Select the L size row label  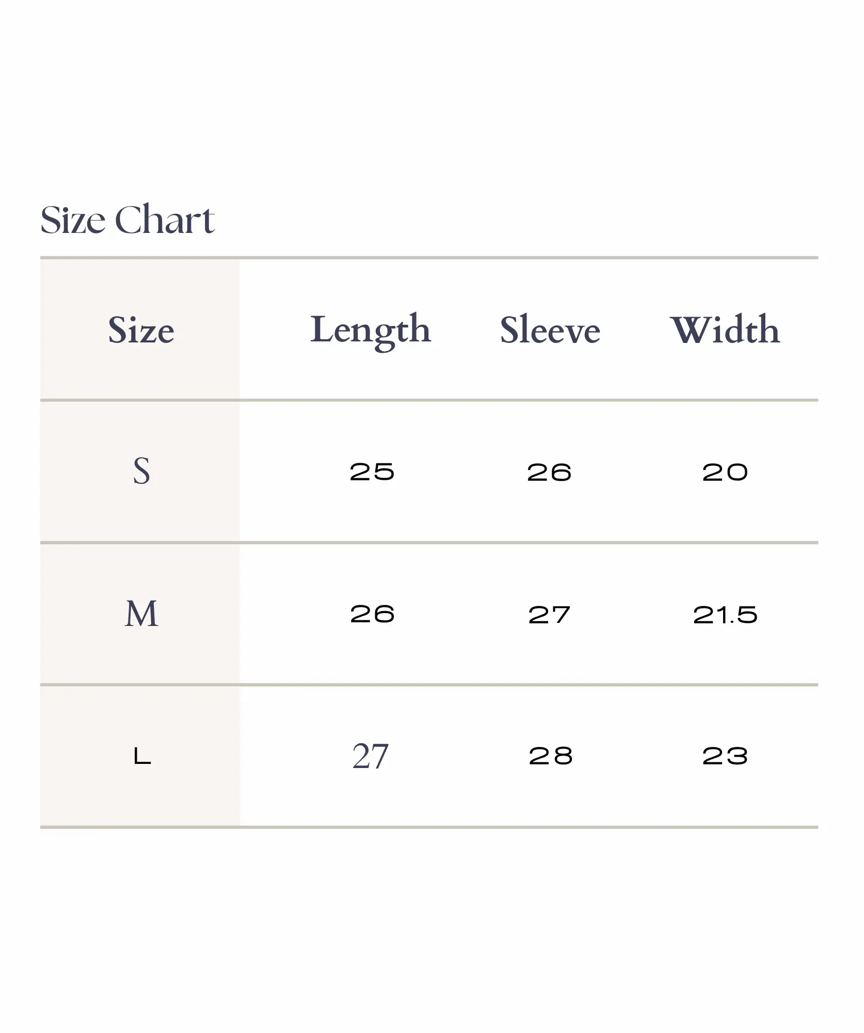[142, 756]
